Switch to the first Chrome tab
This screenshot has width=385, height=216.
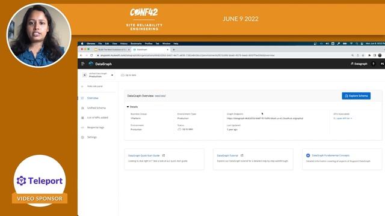[112, 49]
